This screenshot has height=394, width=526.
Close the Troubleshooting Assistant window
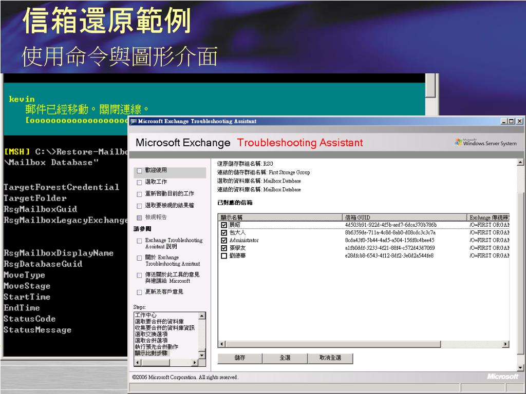pyautogui.click(x=519, y=121)
